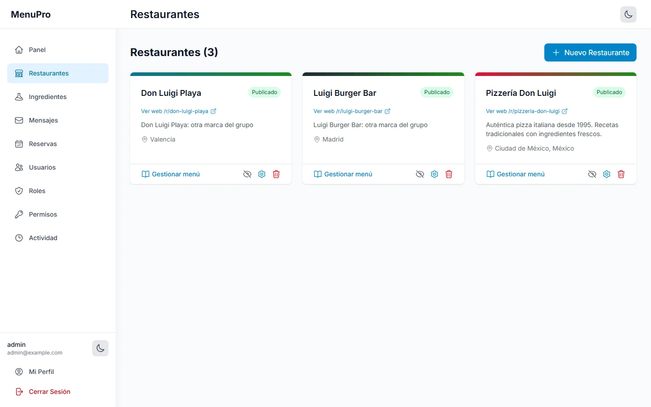
Task: Delete Pizzería Don Luigi with trash icon
Action: click(621, 174)
